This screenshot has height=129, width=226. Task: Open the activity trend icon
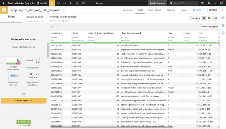point(215,3)
